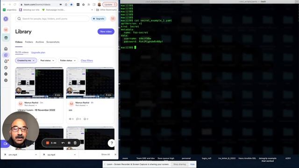Click the Loom extension icon in toolbar

[83, 4]
